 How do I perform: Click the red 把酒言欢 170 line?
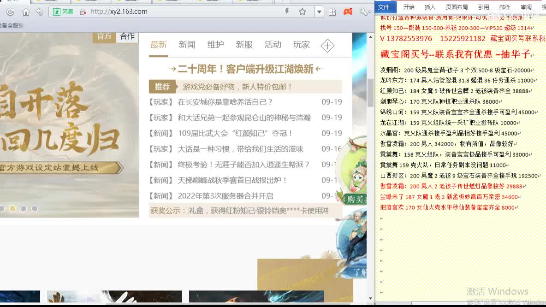(x=448, y=207)
